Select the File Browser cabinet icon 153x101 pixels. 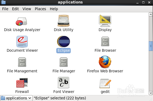coord(105,42)
